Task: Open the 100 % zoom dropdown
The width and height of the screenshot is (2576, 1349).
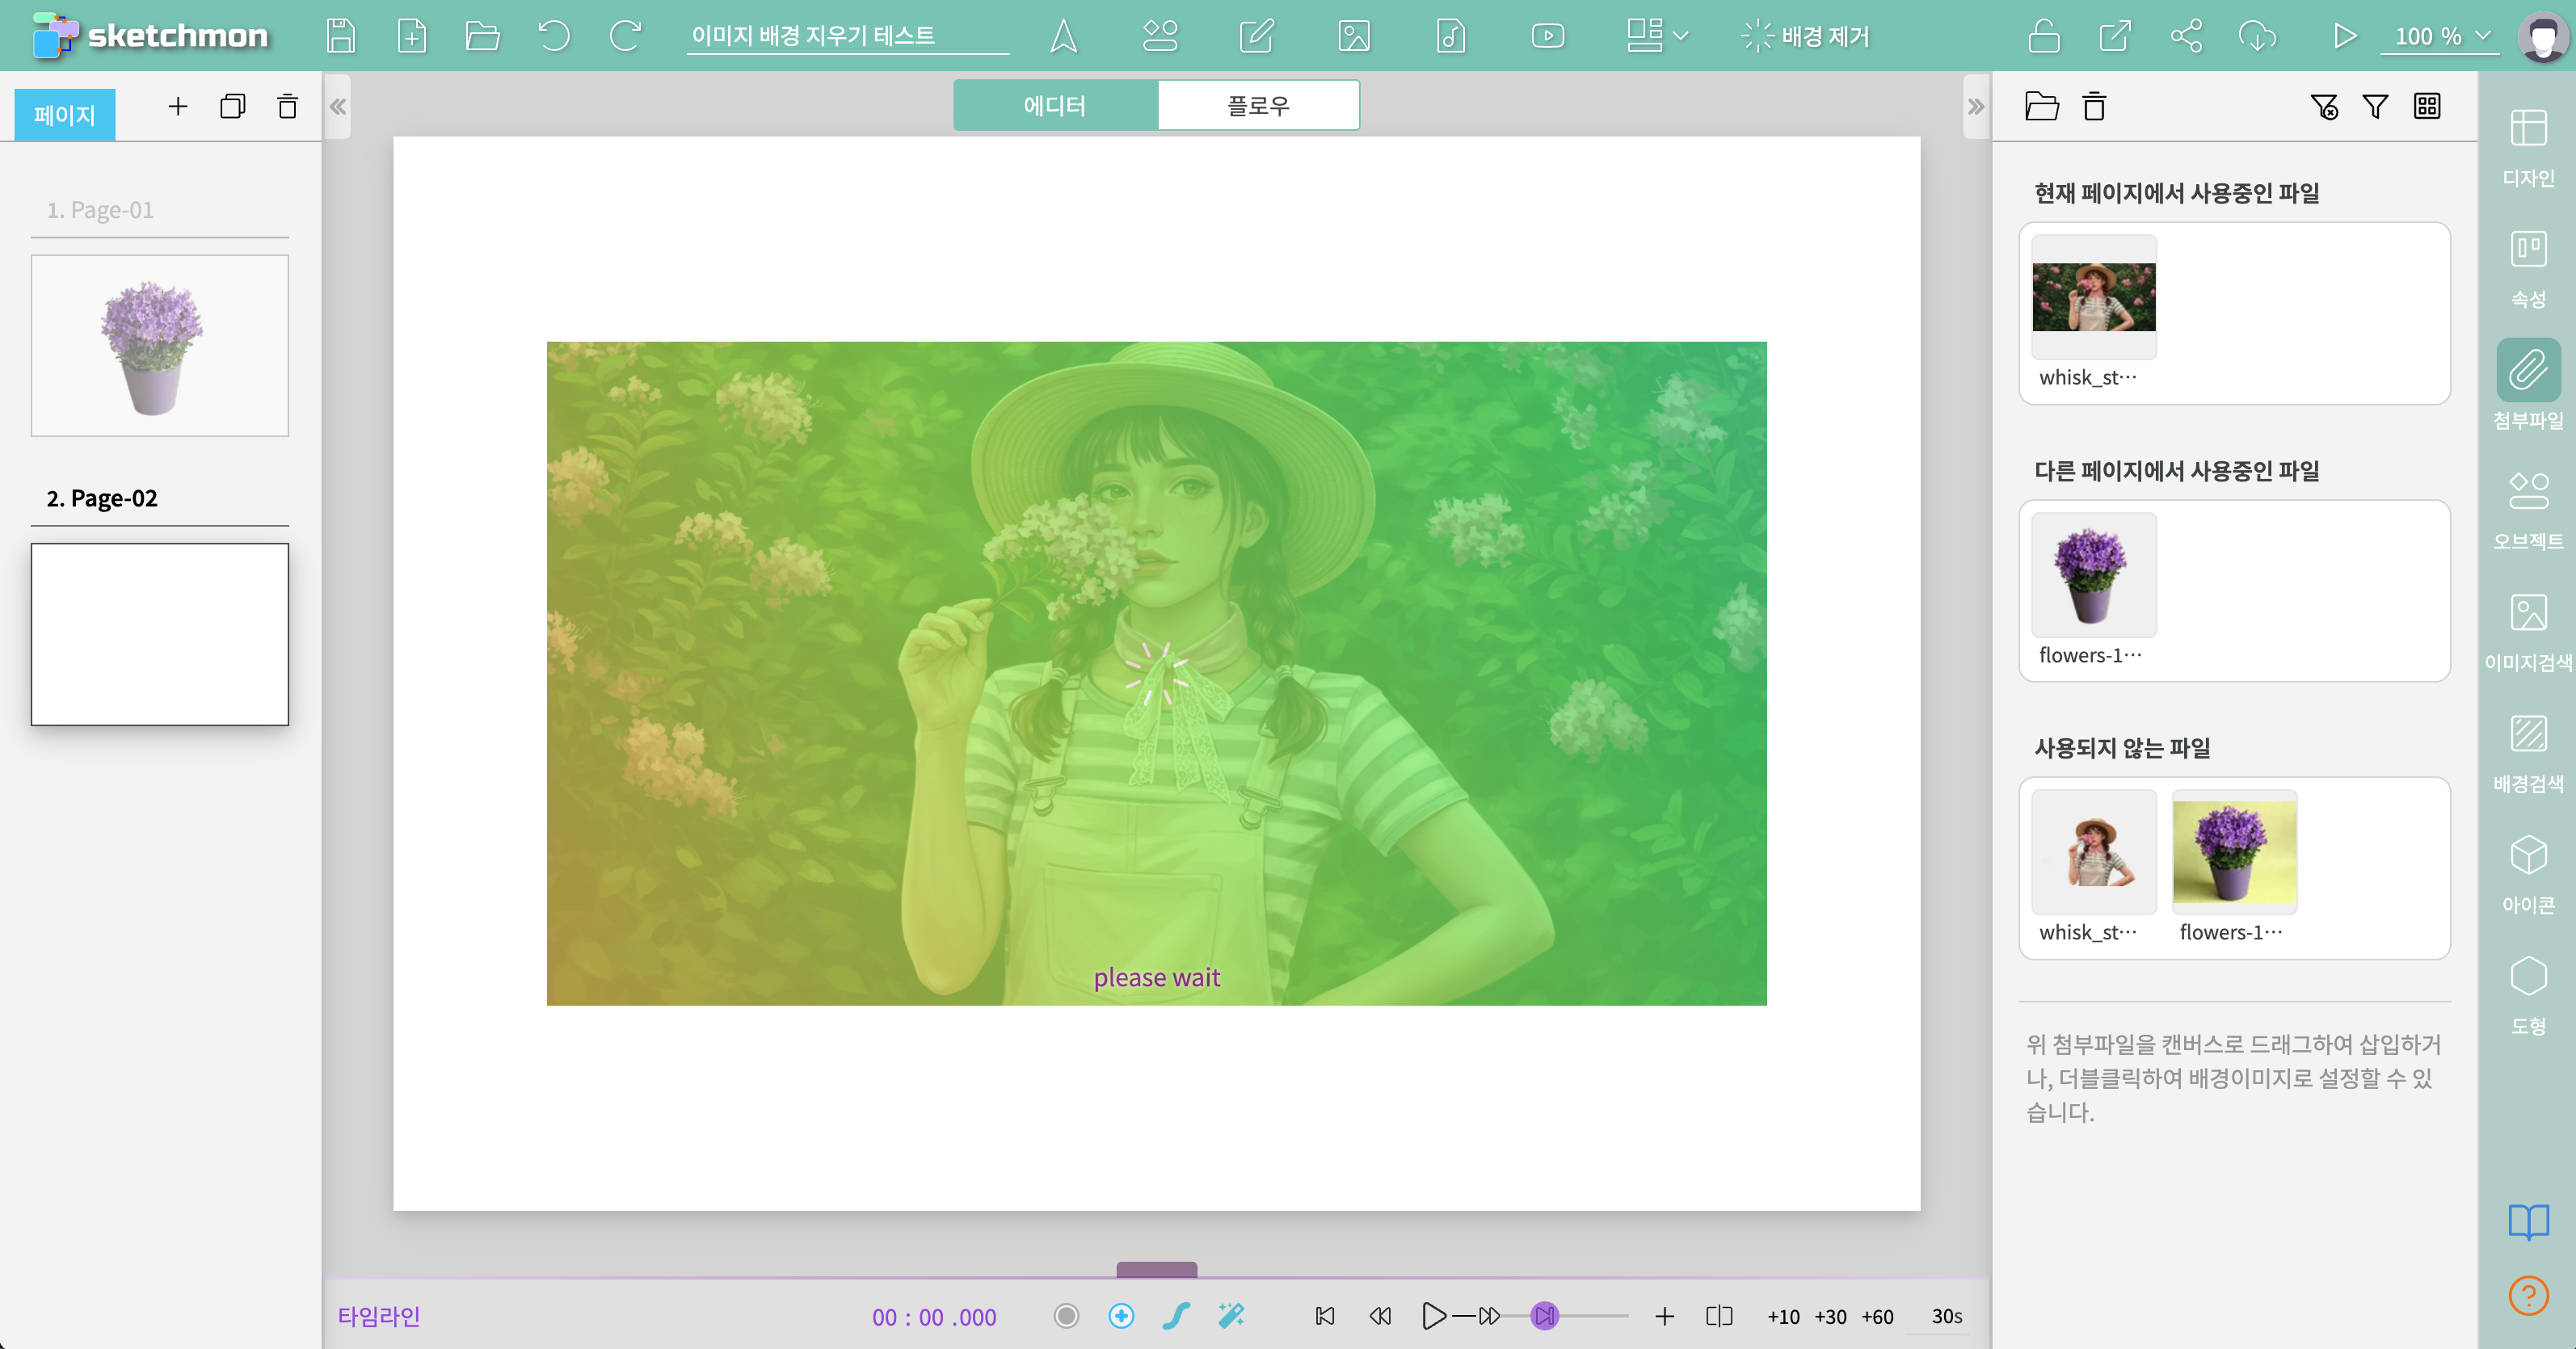Action: click(2441, 36)
